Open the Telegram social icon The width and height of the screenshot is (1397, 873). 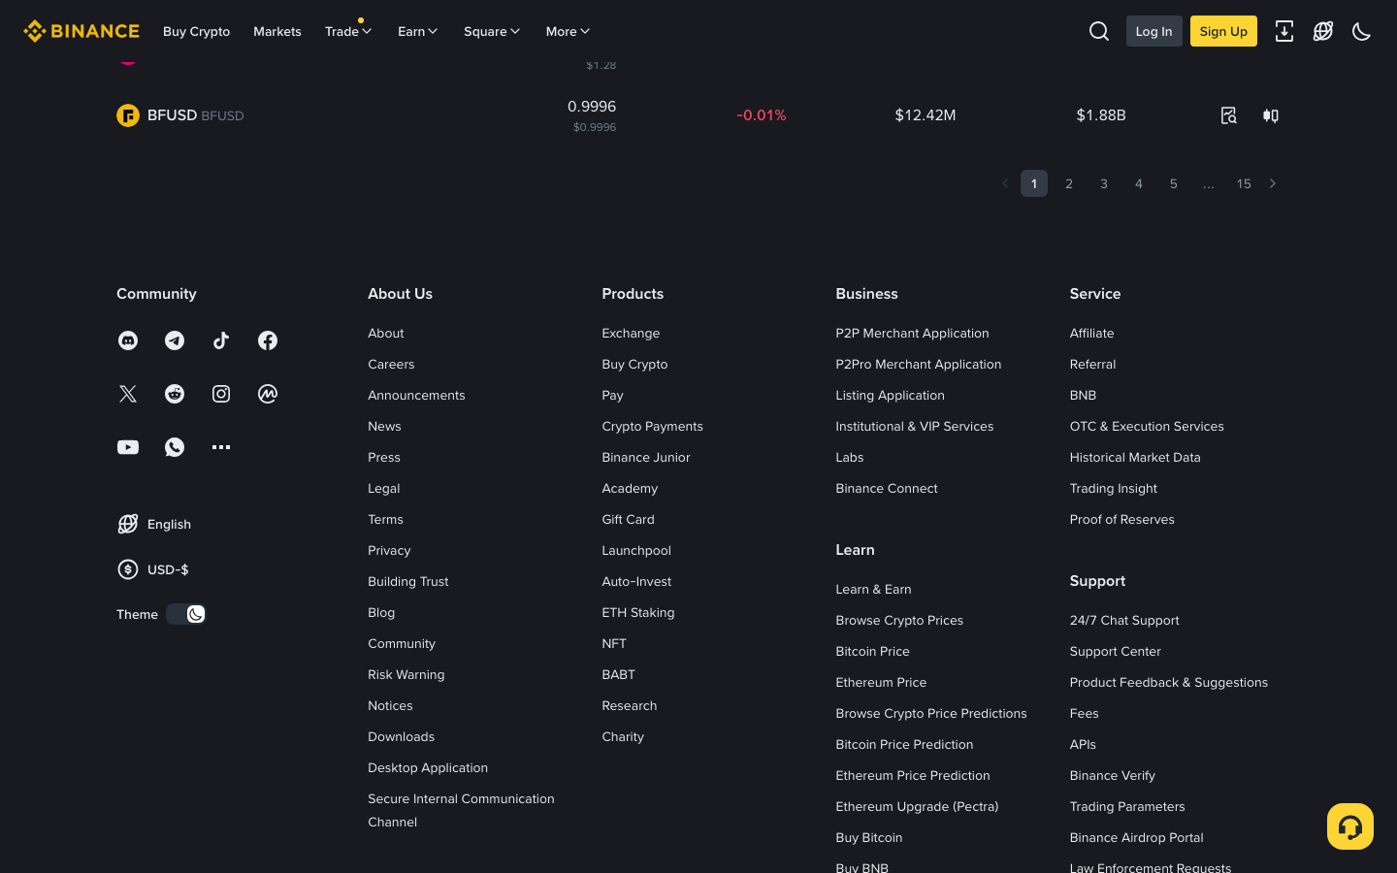click(x=175, y=340)
